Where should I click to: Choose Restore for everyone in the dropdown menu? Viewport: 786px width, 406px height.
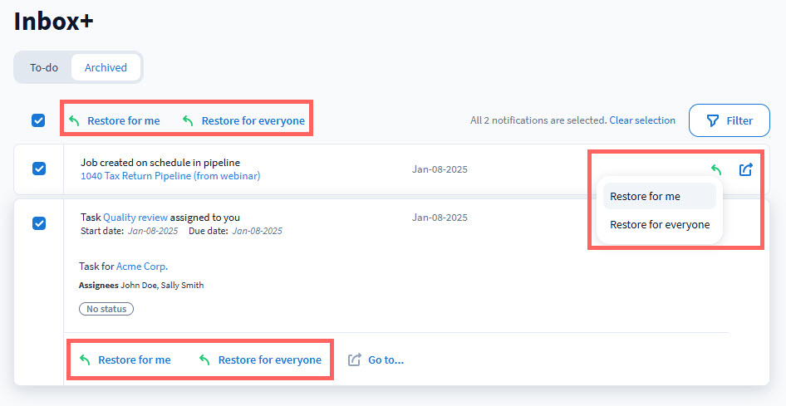click(660, 224)
